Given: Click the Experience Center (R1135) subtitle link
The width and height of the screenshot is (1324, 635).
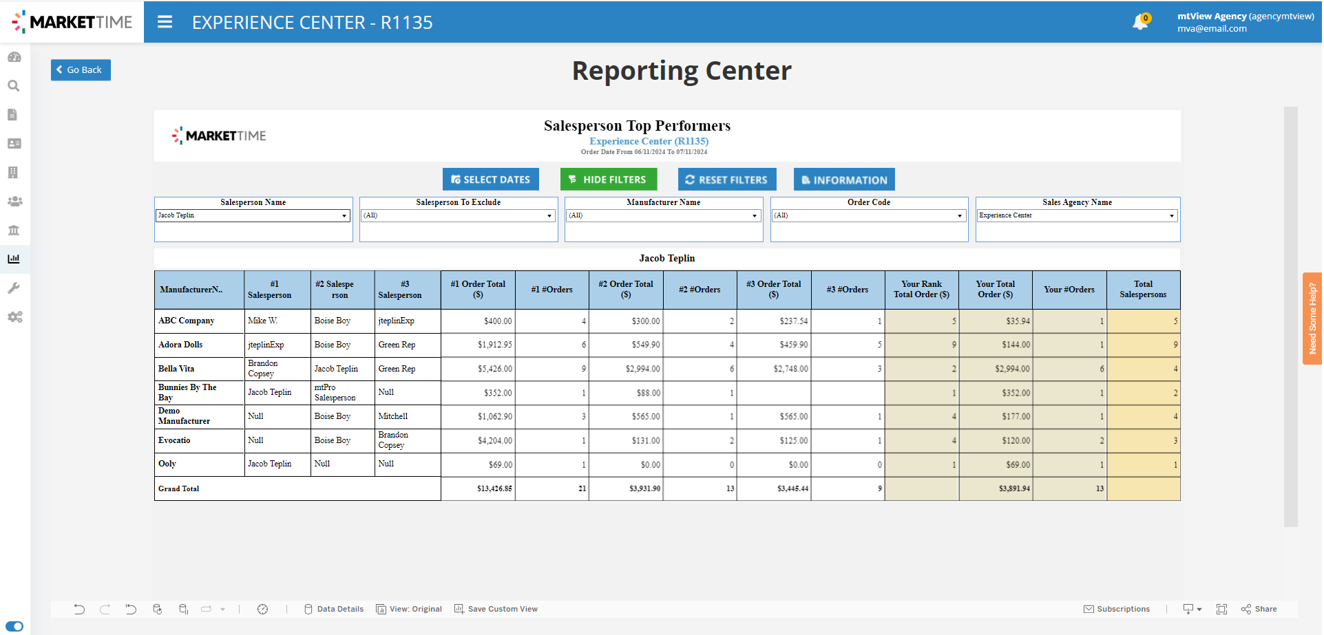Looking at the screenshot, I should (x=649, y=141).
